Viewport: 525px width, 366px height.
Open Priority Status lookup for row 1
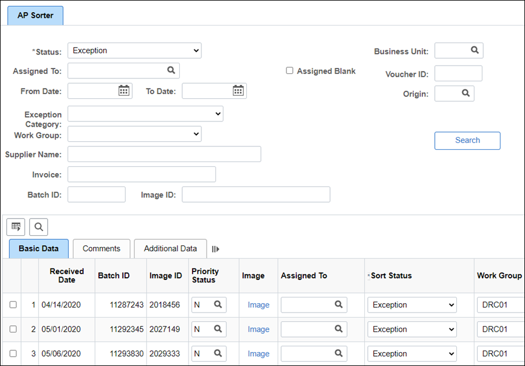point(218,304)
